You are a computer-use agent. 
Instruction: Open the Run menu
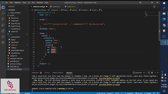[33, 3]
